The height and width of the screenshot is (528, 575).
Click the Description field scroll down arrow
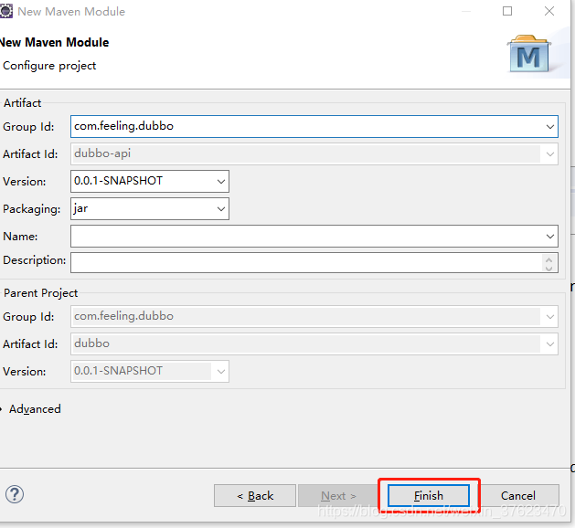click(548, 269)
